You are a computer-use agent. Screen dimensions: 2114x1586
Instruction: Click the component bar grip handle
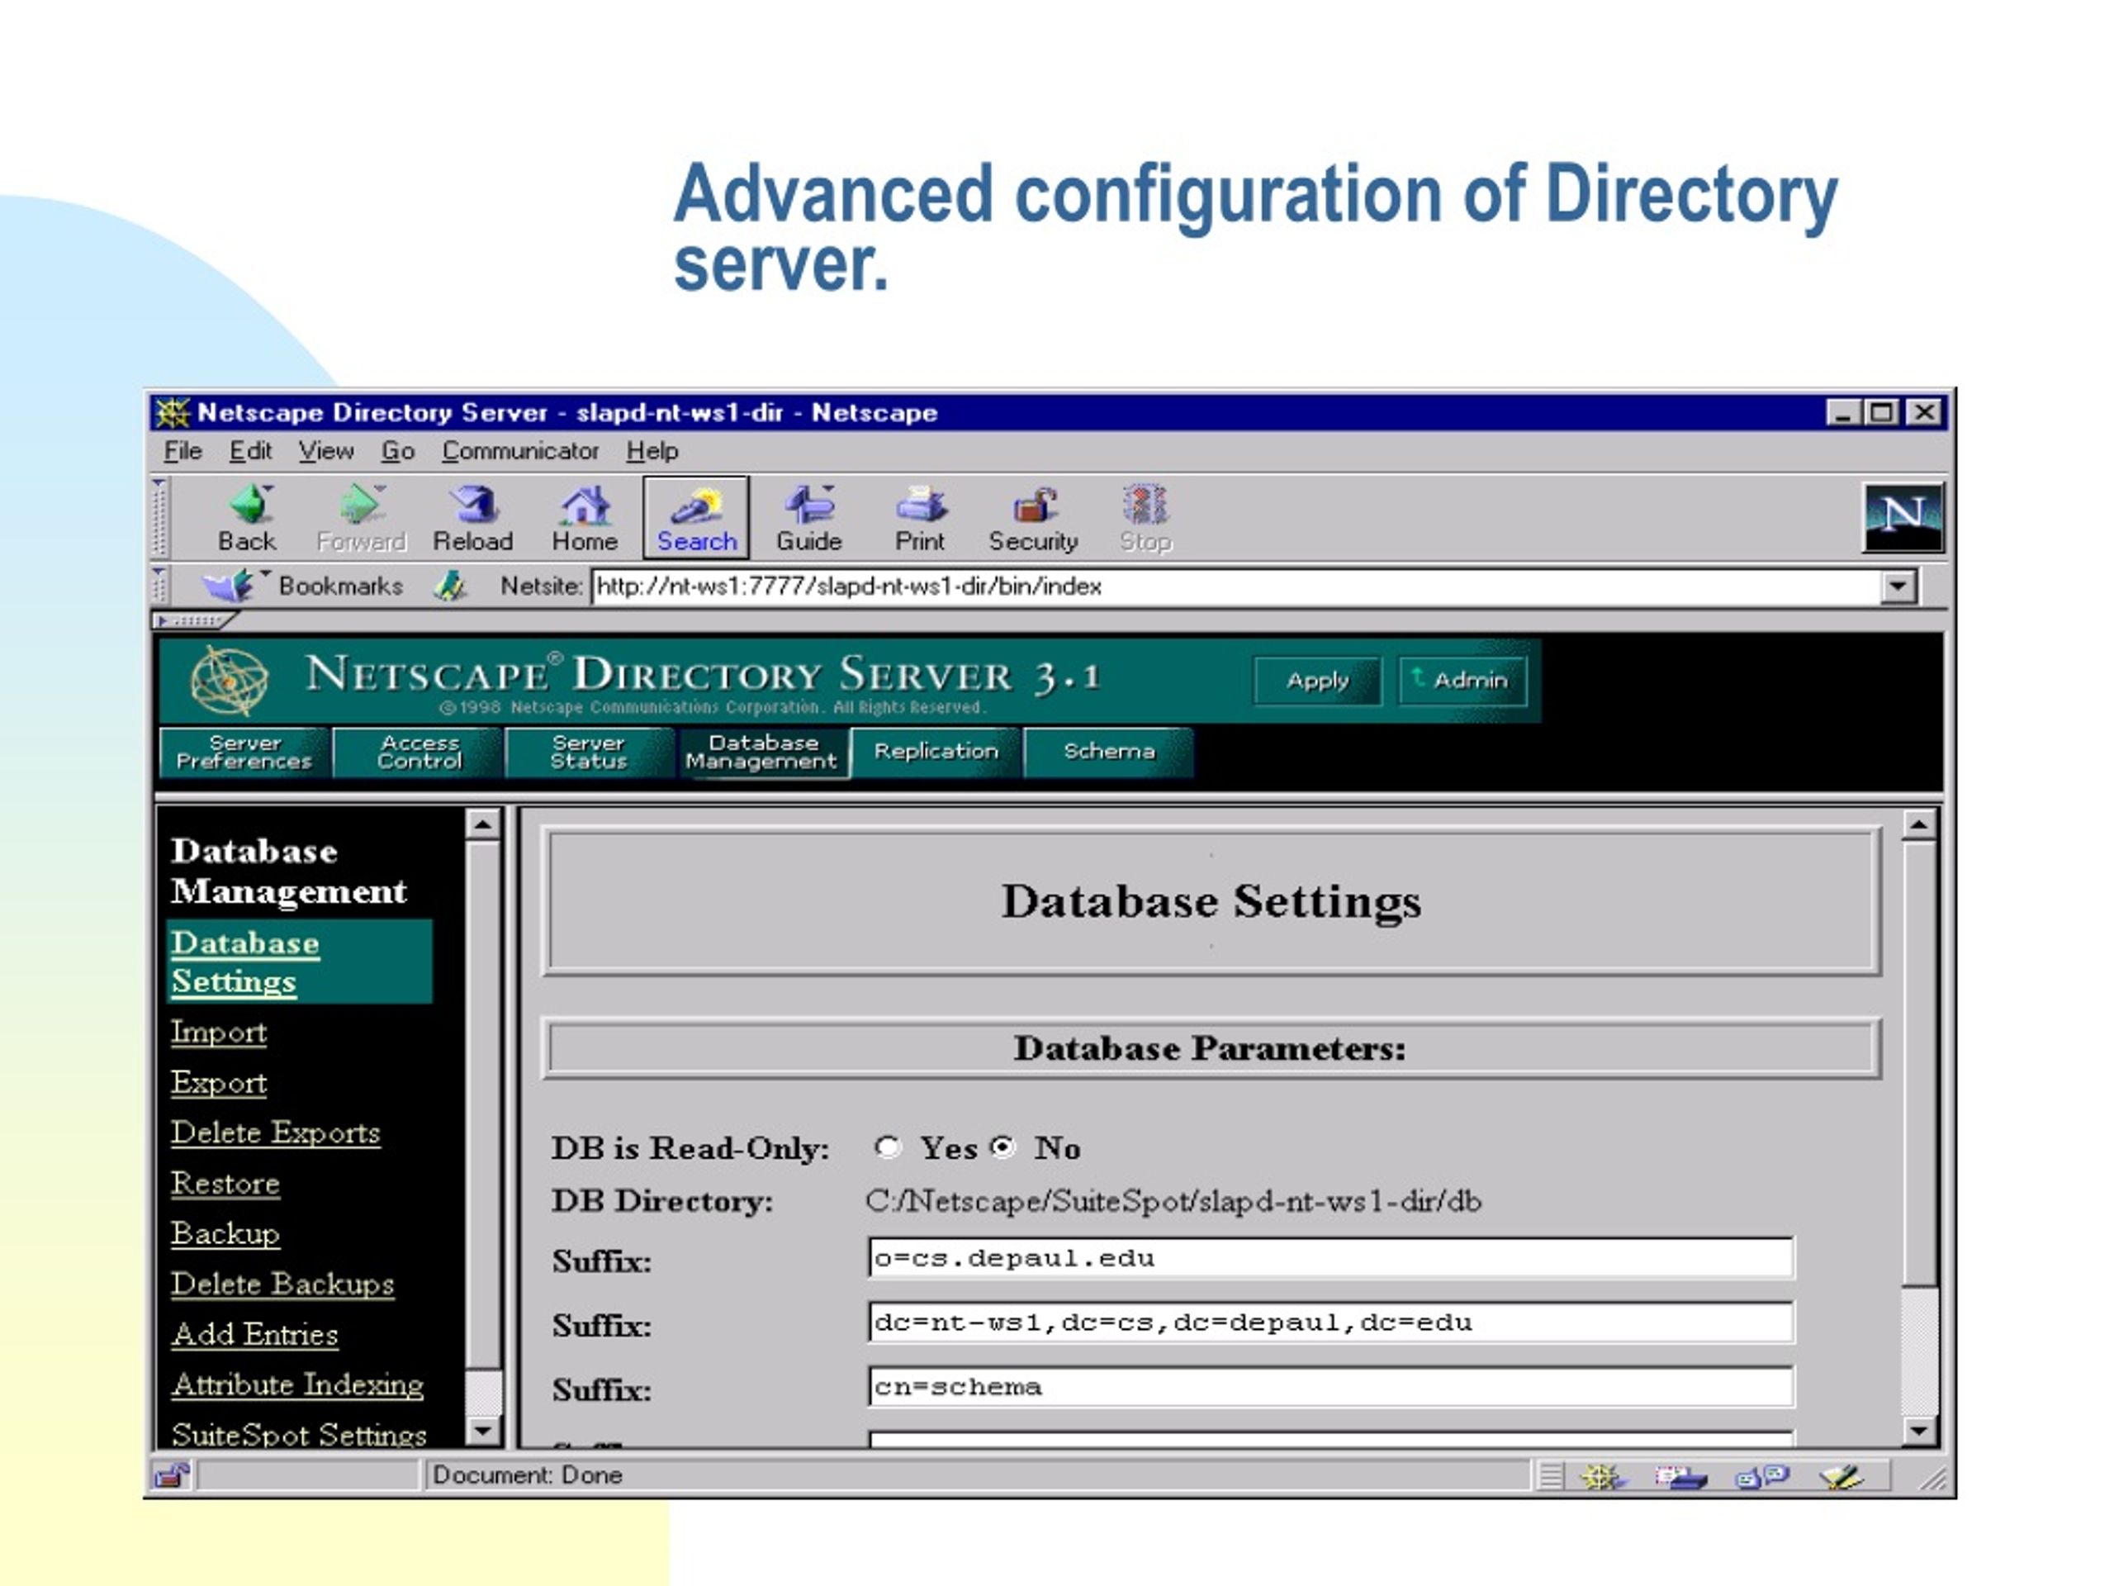pos(1550,1477)
